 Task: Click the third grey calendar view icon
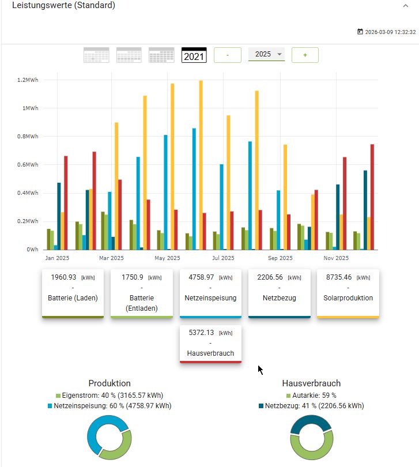161,55
